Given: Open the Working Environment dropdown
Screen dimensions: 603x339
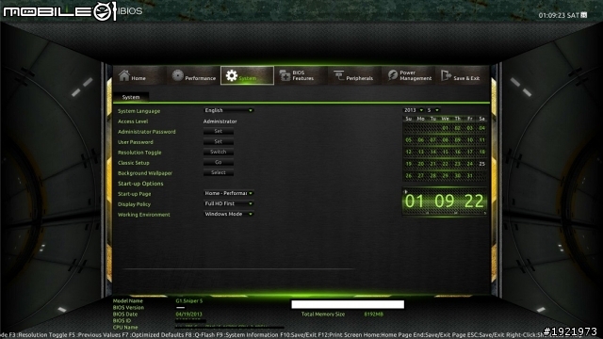Looking at the screenshot, I should 228,214.
